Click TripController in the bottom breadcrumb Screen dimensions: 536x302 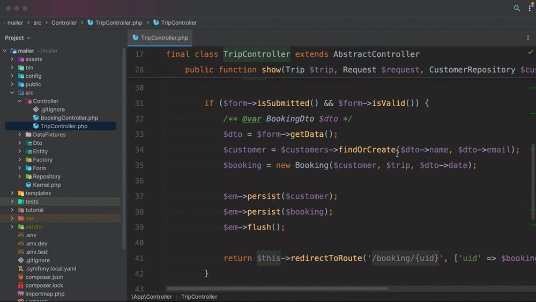point(199,297)
